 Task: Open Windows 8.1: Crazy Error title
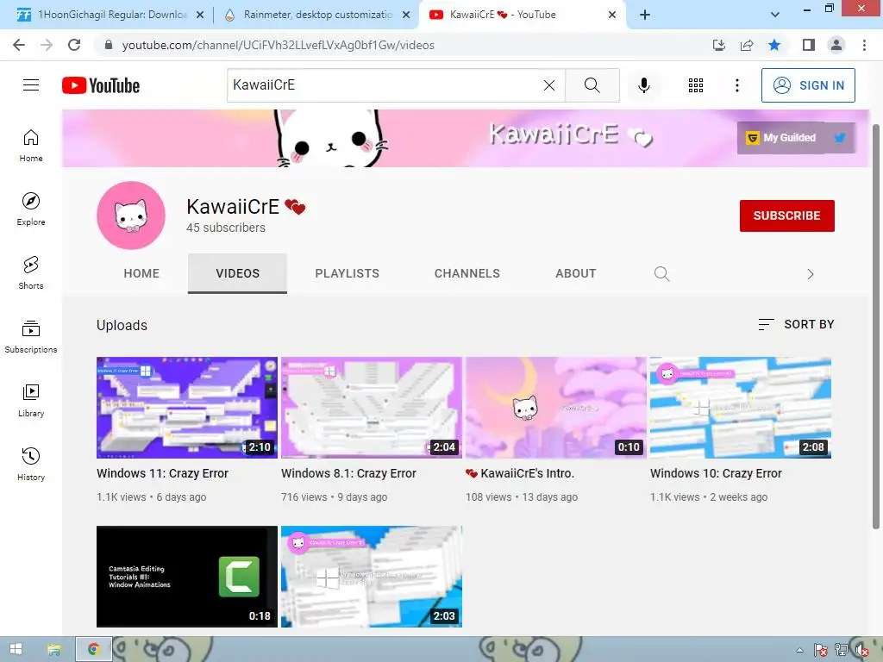[348, 473]
